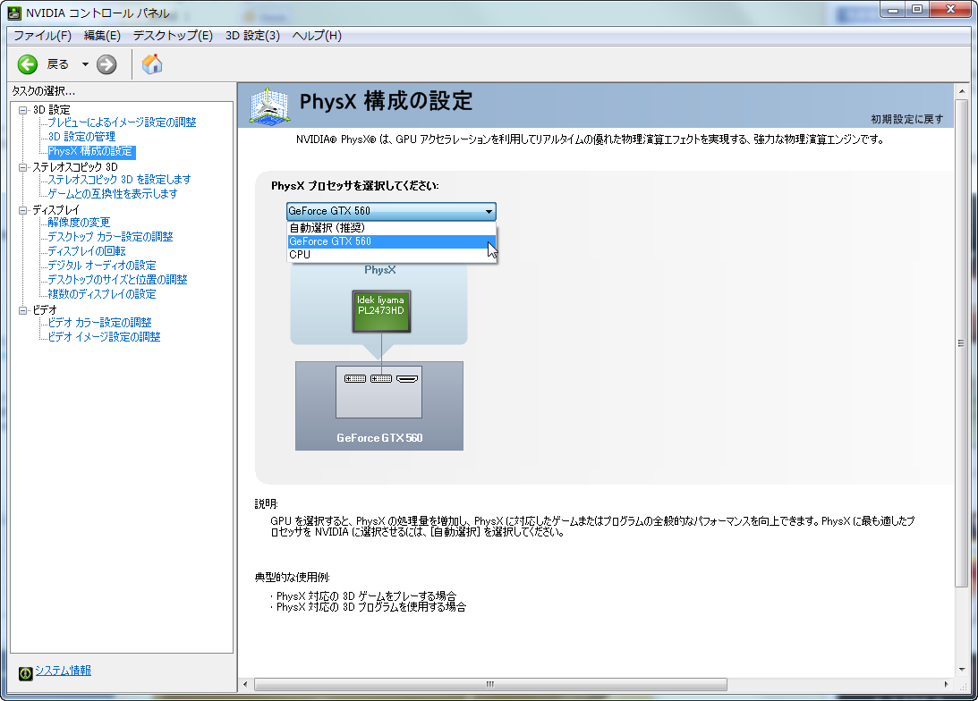Click the green Back arrow icon
978x701 pixels.
point(28,64)
